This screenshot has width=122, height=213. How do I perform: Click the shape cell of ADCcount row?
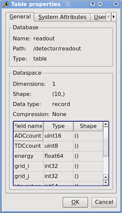tap(88, 136)
